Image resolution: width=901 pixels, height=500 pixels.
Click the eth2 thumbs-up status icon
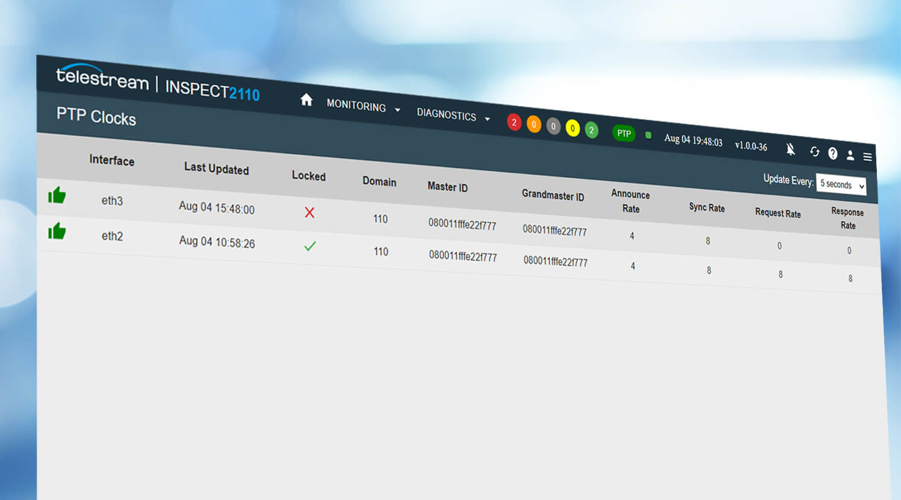57,231
